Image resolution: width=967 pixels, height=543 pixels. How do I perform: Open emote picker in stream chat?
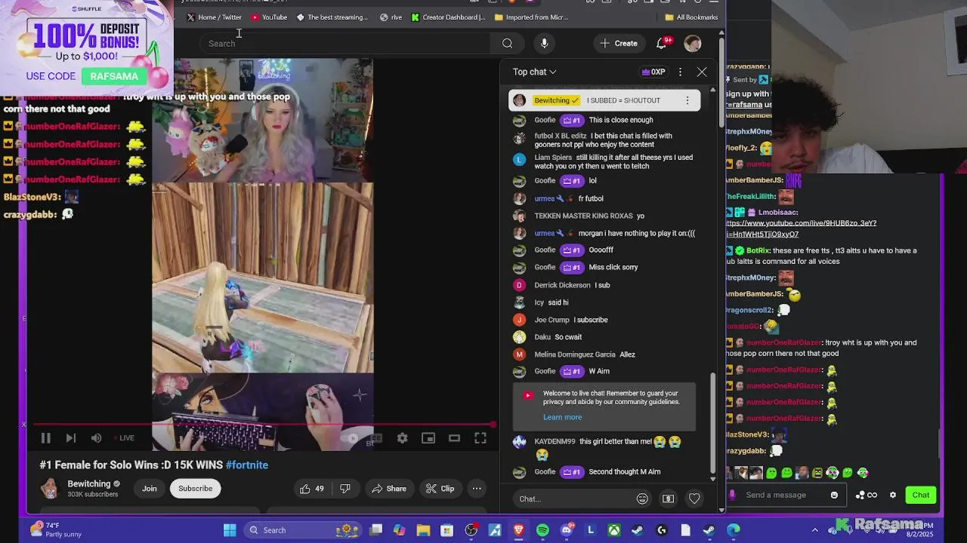click(x=834, y=495)
